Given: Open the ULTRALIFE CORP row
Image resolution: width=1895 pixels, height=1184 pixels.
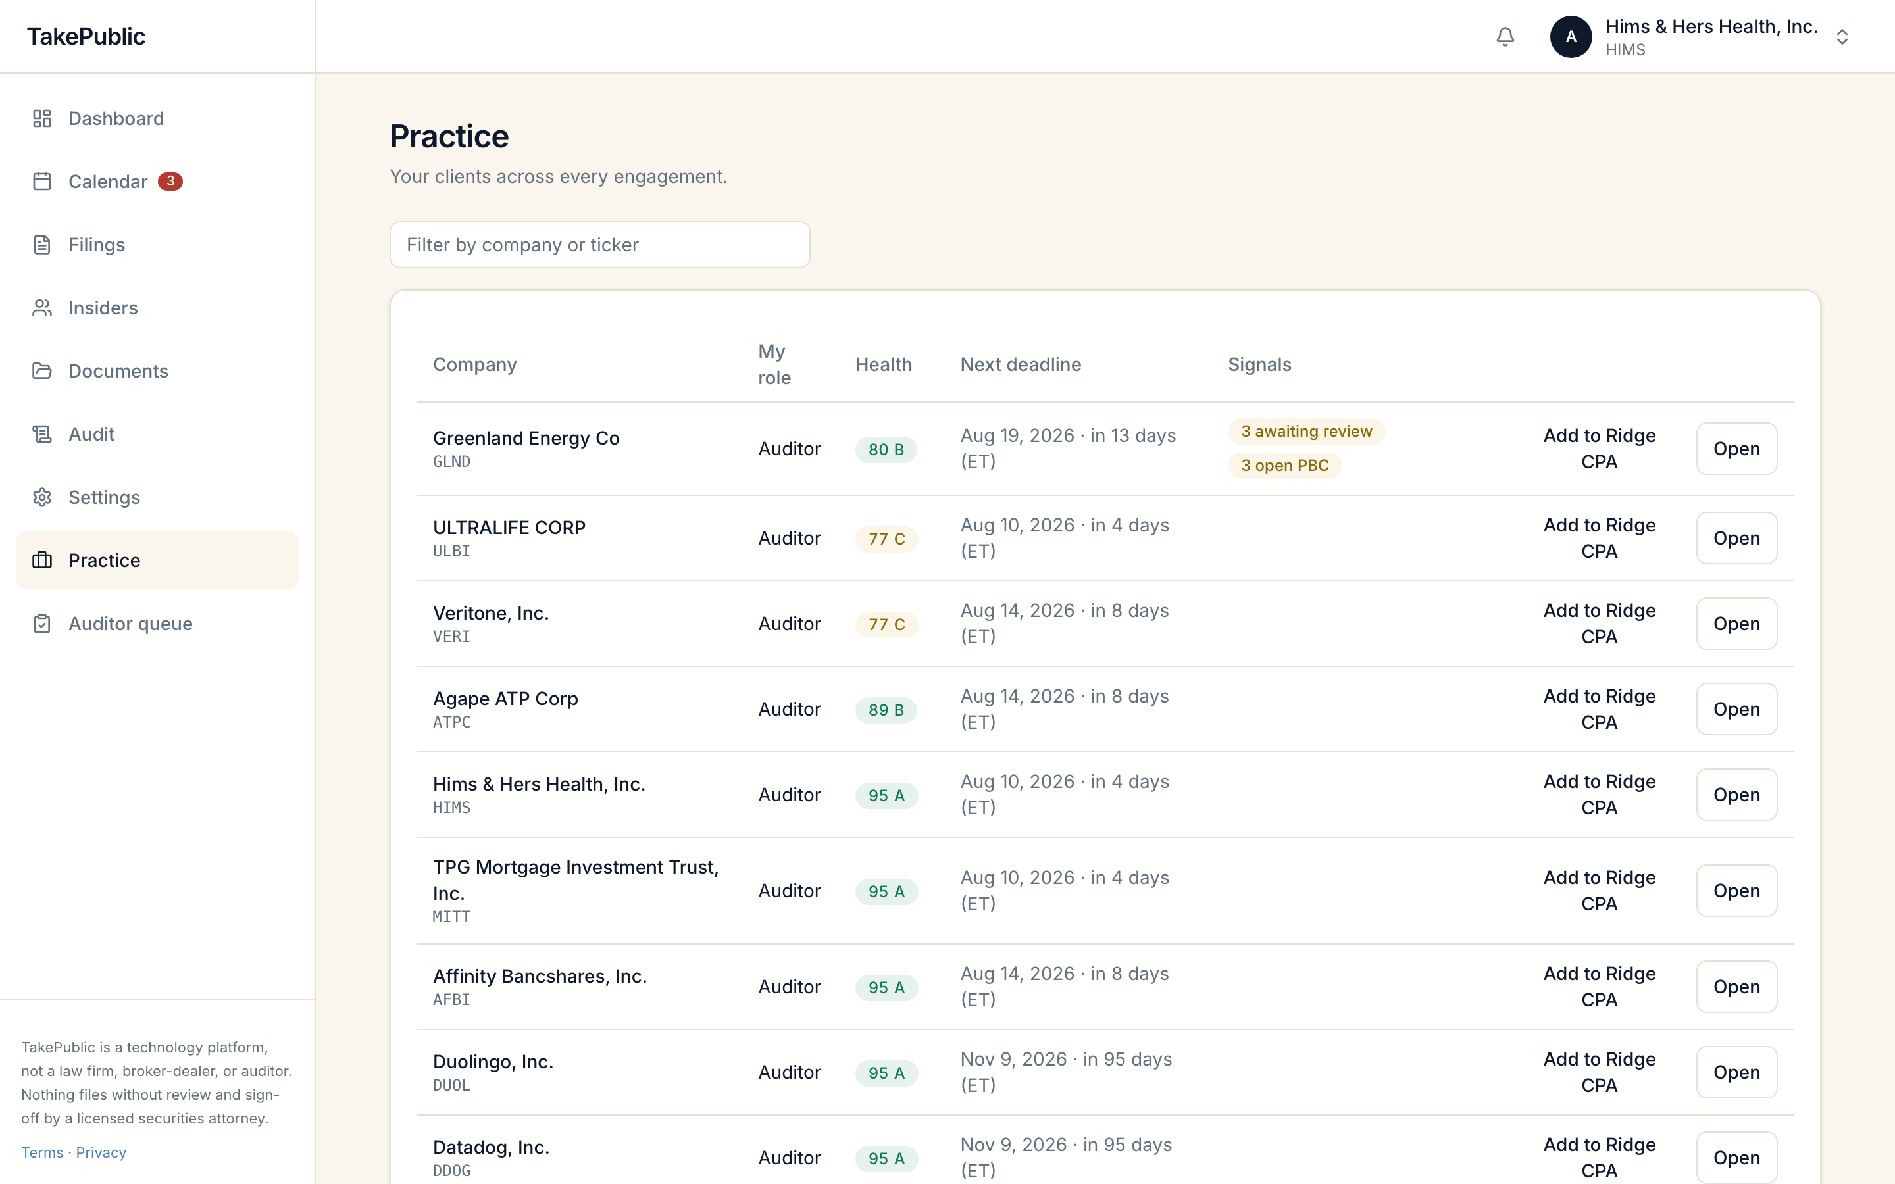Looking at the screenshot, I should (x=1736, y=538).
